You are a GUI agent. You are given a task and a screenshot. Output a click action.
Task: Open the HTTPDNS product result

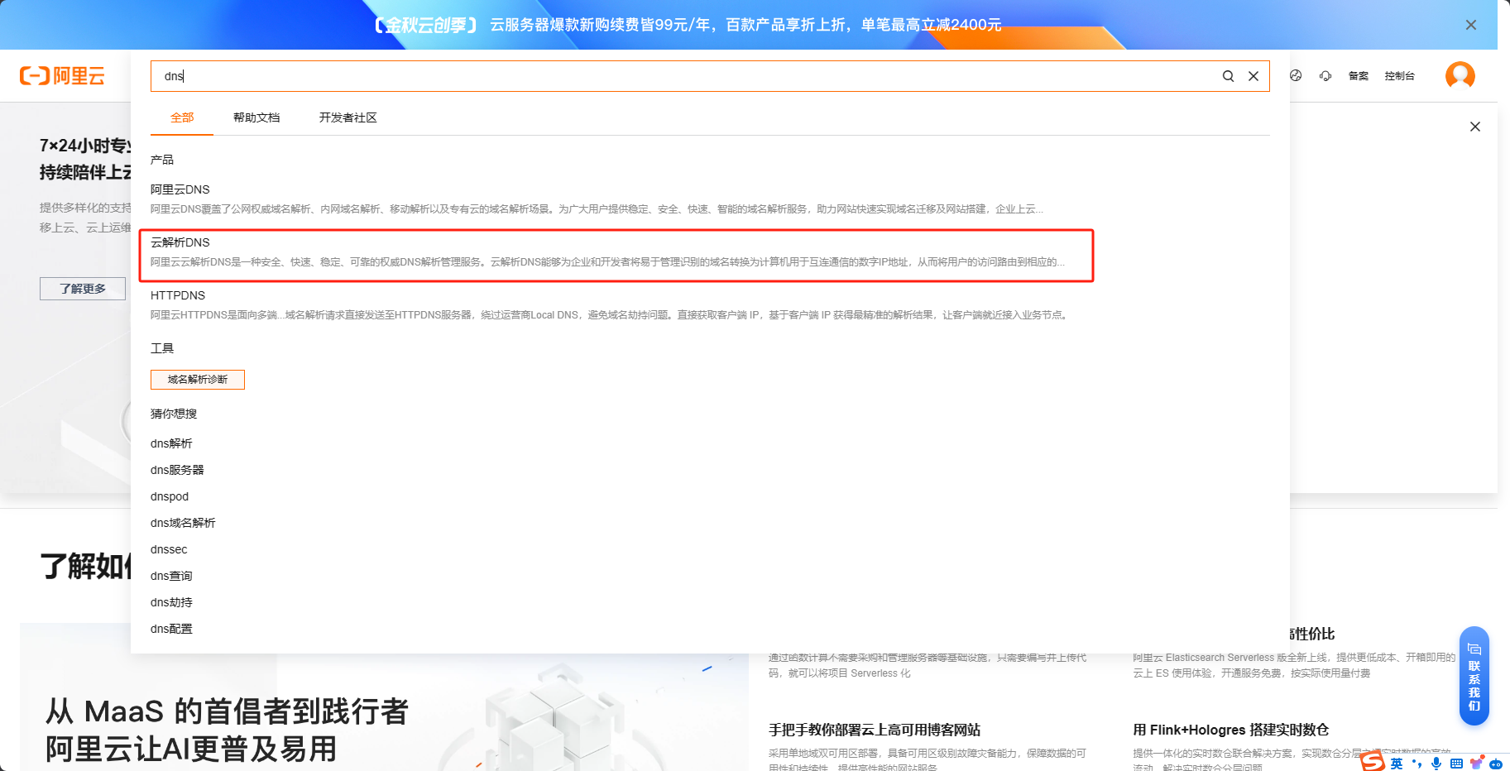point(178,295)
